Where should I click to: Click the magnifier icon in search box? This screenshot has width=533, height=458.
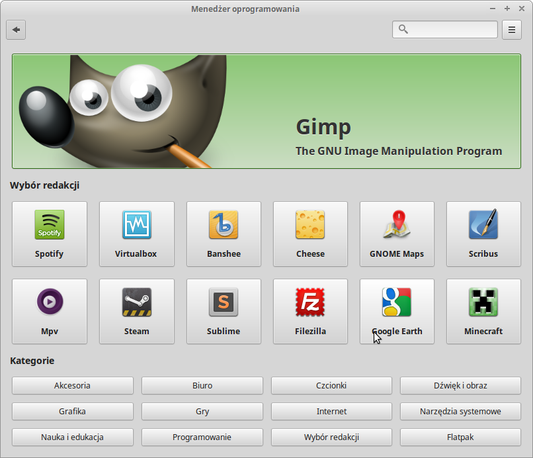[403, 29]
